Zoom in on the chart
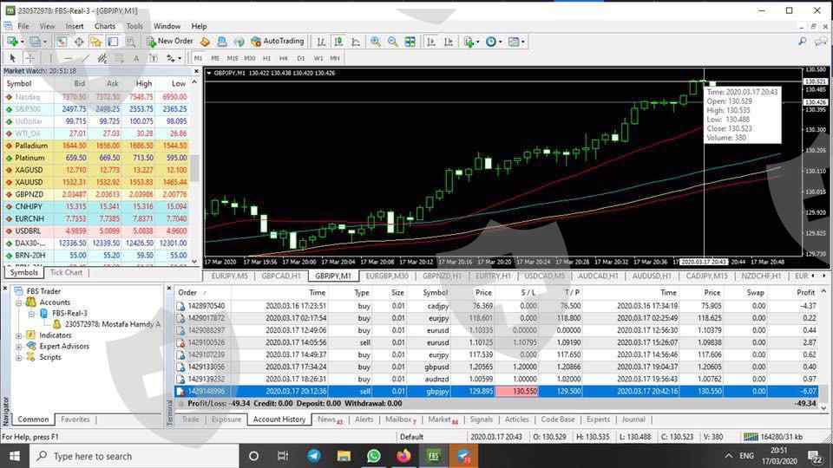833x468 pixels. [x=376, y=42]
